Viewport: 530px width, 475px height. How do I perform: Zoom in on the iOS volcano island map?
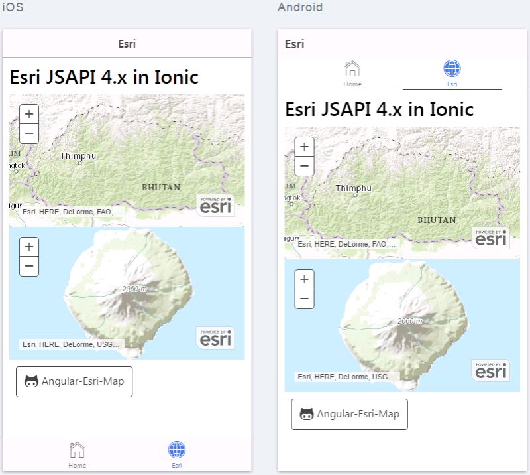click(28, 247)
